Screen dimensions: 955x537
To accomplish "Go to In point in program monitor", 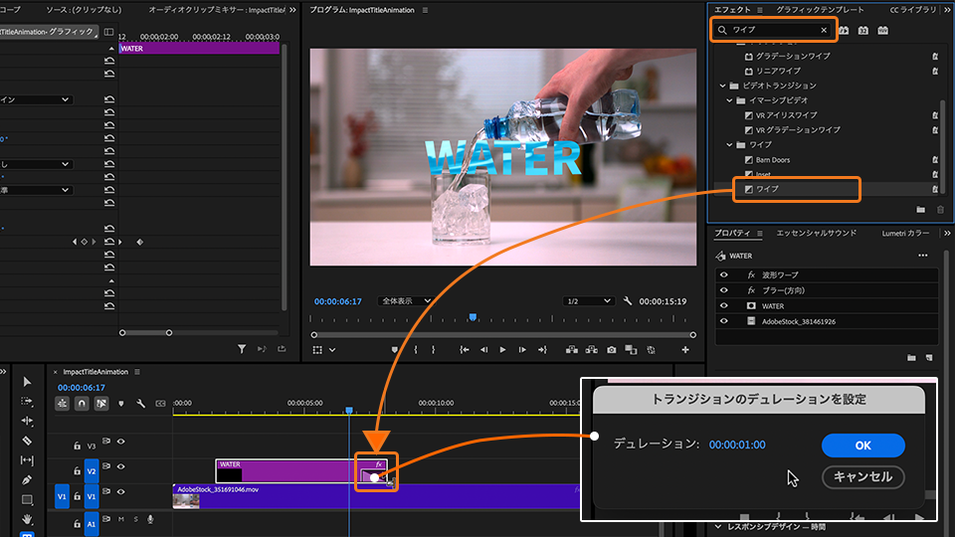I will coord(465,349).
